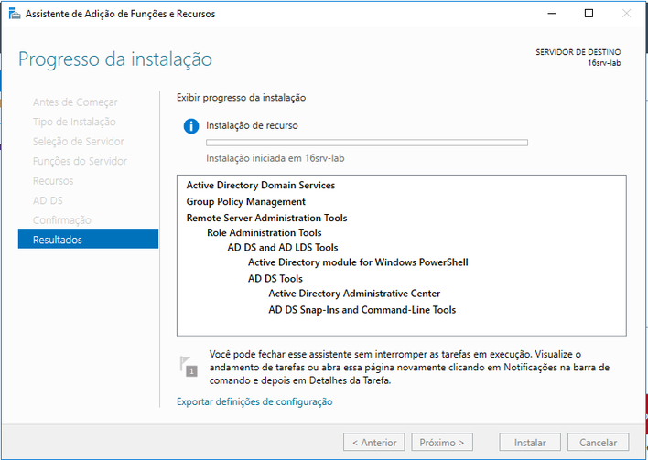This screenshot has width=648, height=460.
Task: Minimize the wizard window
Action: [552, 14]
